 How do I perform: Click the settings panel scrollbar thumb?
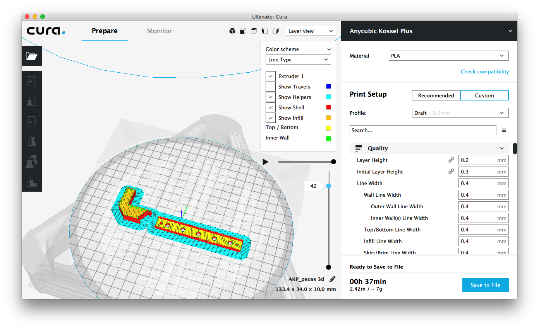[515, 148]
